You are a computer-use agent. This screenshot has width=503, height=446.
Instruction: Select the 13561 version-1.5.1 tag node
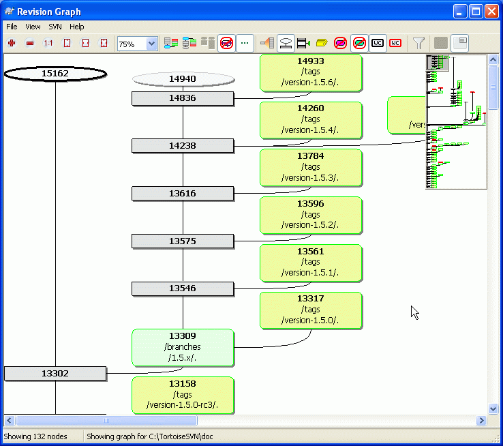pyautogui.click(x=311, y=263)
